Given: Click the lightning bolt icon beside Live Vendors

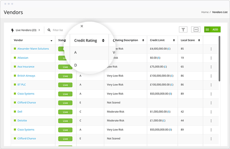Looking at the screenshot, I should [x=12, y=30].
